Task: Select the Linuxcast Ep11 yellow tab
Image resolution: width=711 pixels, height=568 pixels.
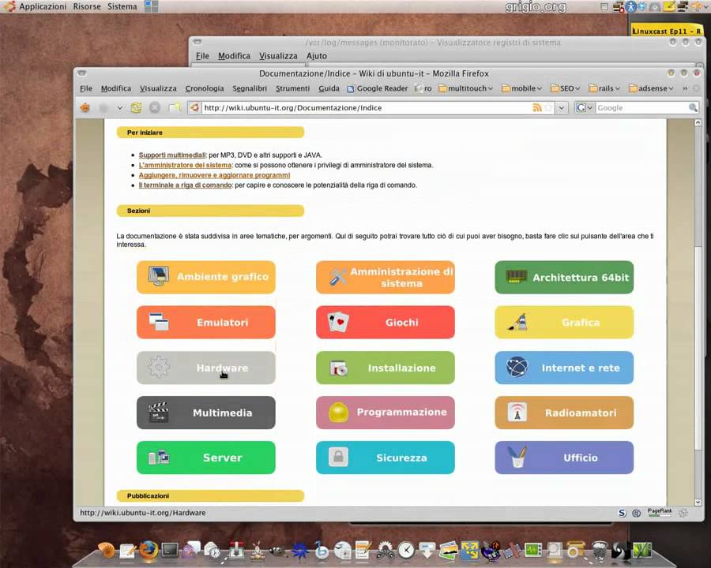Action: pos(667,30)
